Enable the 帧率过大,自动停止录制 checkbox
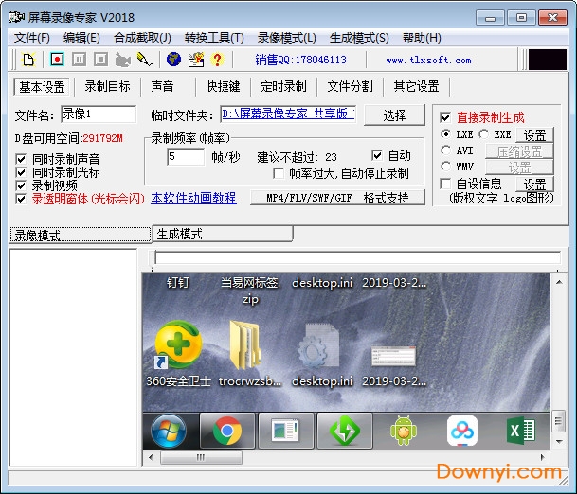The image size is (577, 494). click(279, 174)
